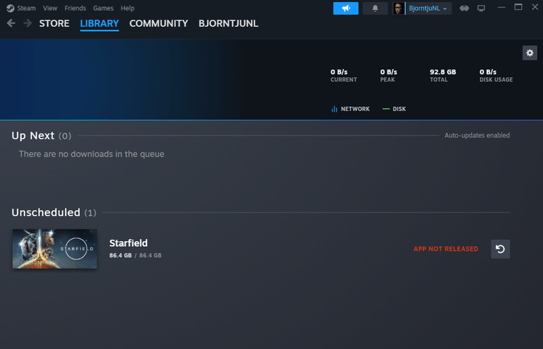Switch to the COMMUNITY tab
The height and width of the screenshot is (349, 543).
tap(159, 24)
